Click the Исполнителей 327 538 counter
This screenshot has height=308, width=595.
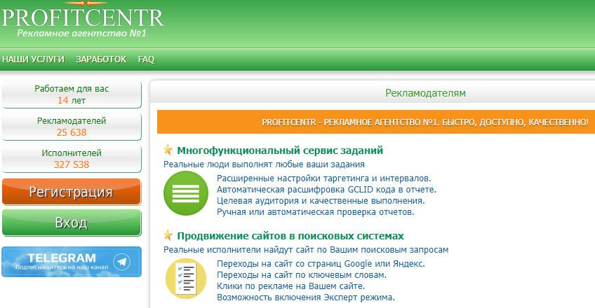[x=72, y=159]
